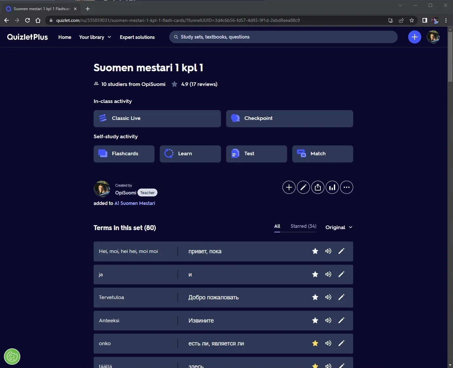Unstar the 'onko' term
Image resolution: width=453 pixels, height=368 pixels.
(x=315, y=343)
